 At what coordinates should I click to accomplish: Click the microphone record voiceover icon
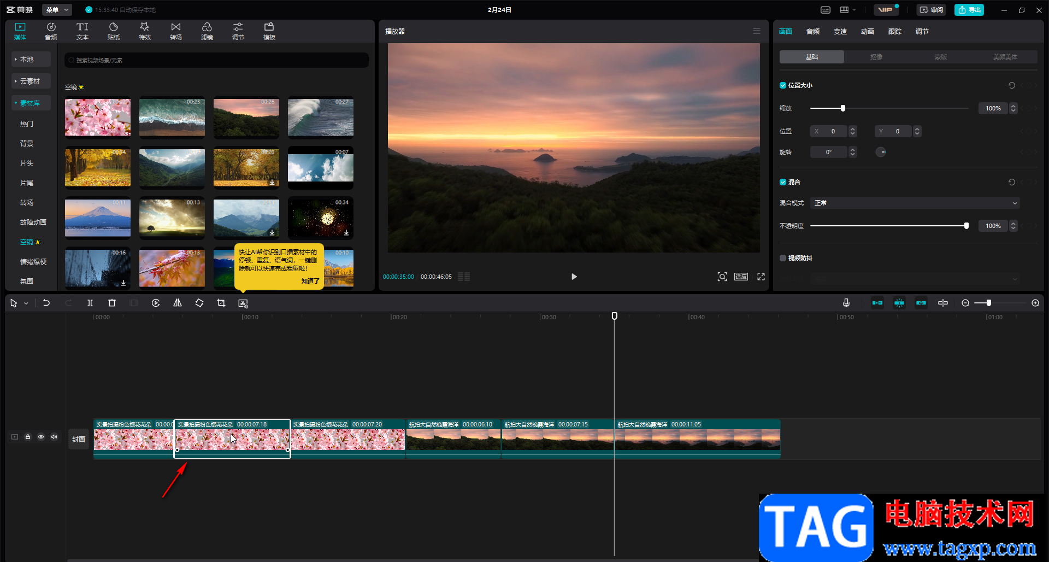click(846, 303)
